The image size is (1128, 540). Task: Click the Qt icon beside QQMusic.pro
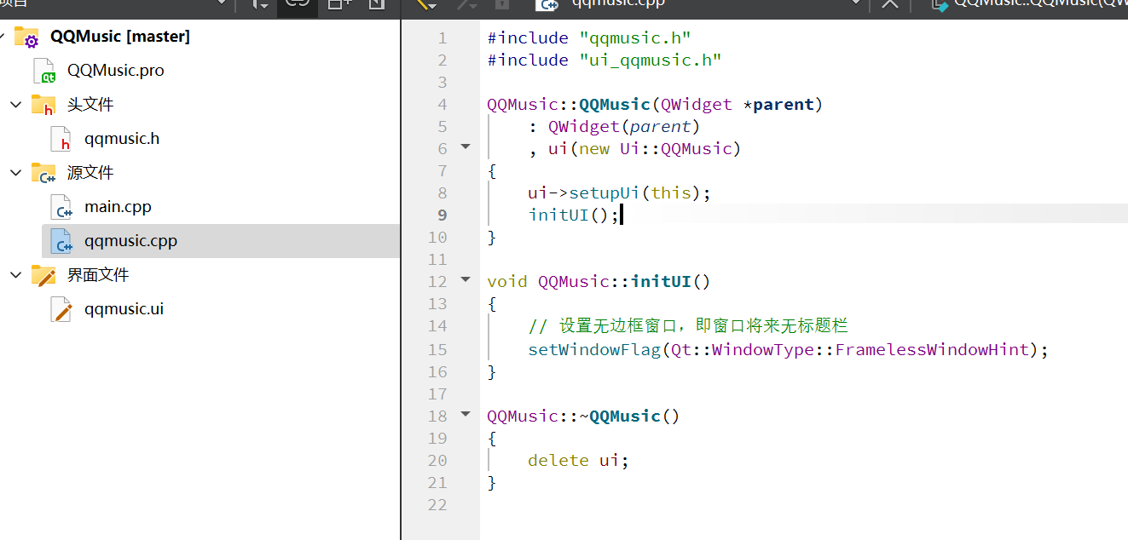pos(44,71)
